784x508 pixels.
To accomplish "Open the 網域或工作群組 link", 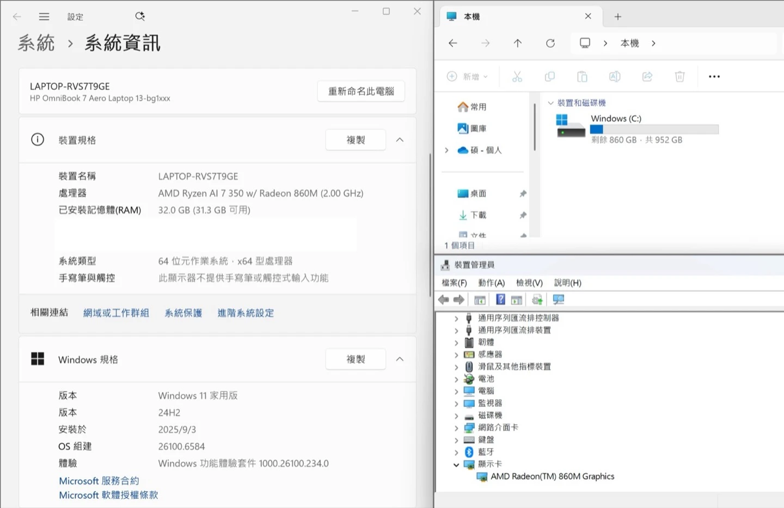I will point(116,313).
